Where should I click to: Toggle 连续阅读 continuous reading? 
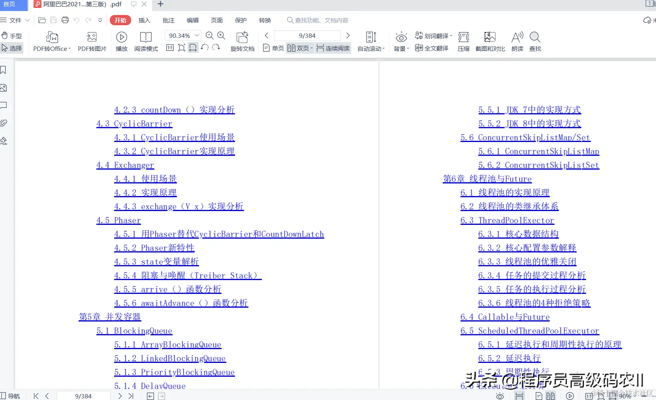coord(333,48)
